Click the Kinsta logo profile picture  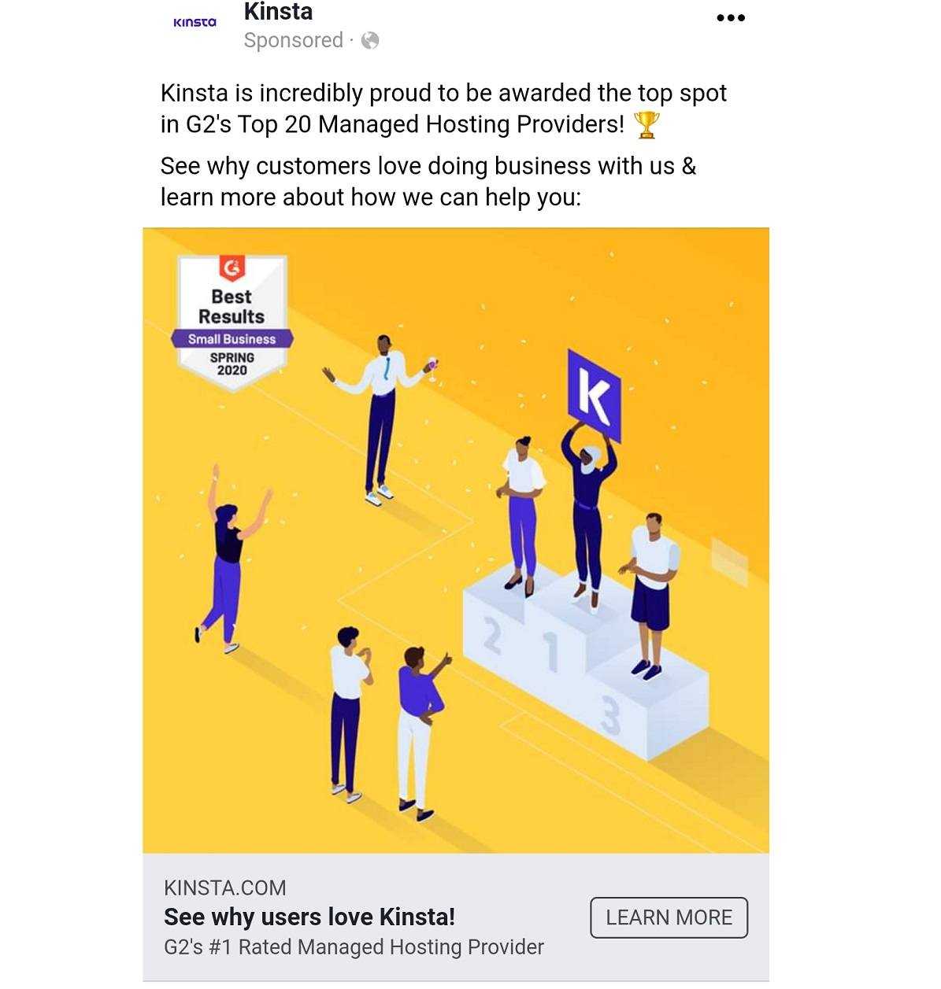click(194, 23)
